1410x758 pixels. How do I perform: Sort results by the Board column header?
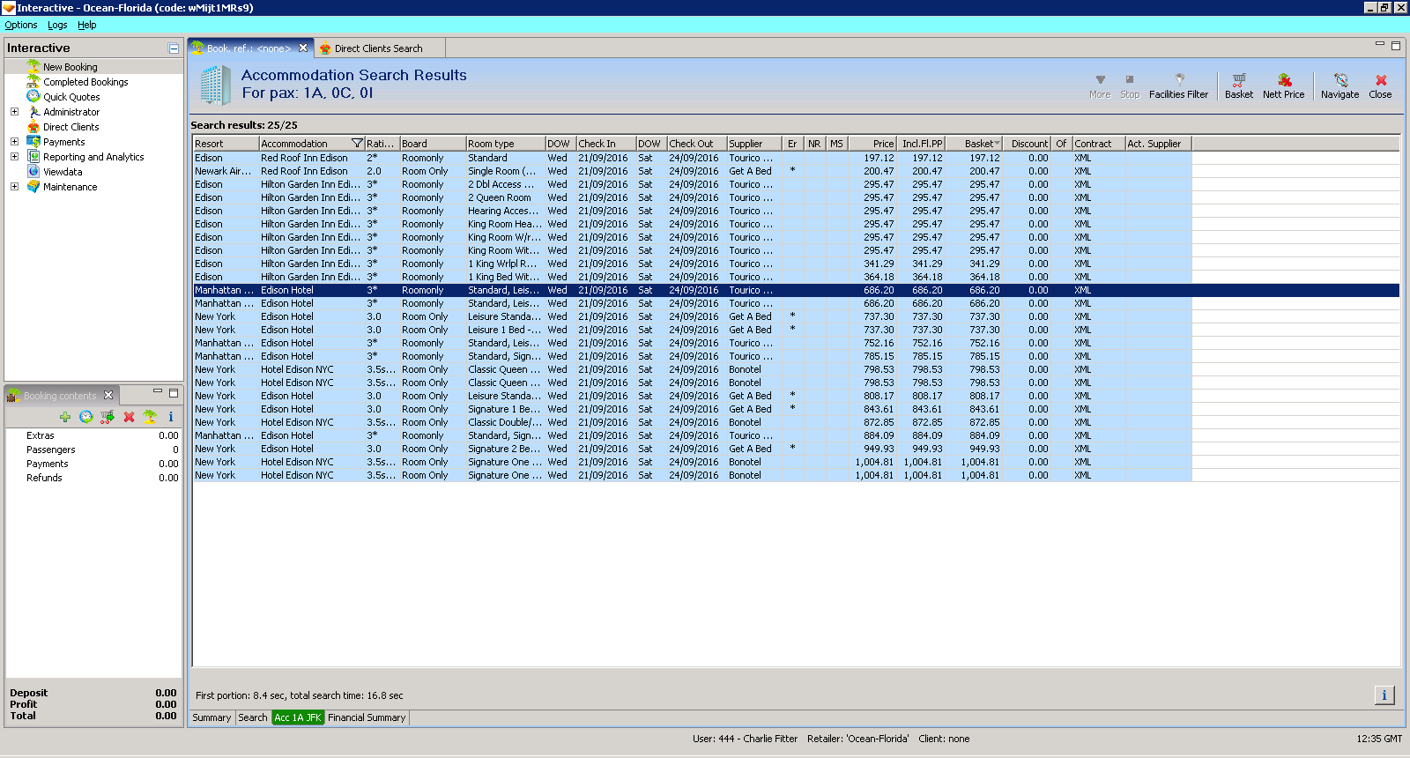coord(433,144)
